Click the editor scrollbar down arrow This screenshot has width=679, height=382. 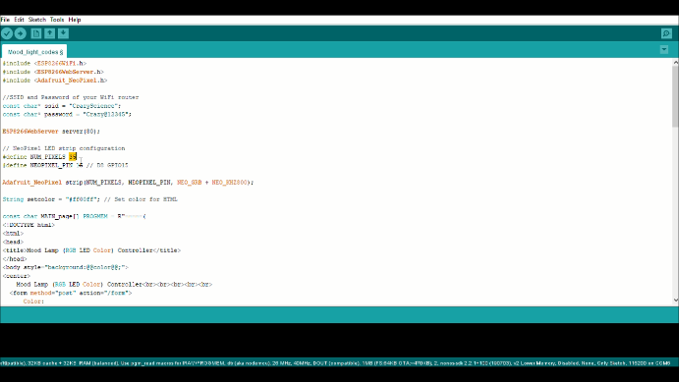pos(675,300)
